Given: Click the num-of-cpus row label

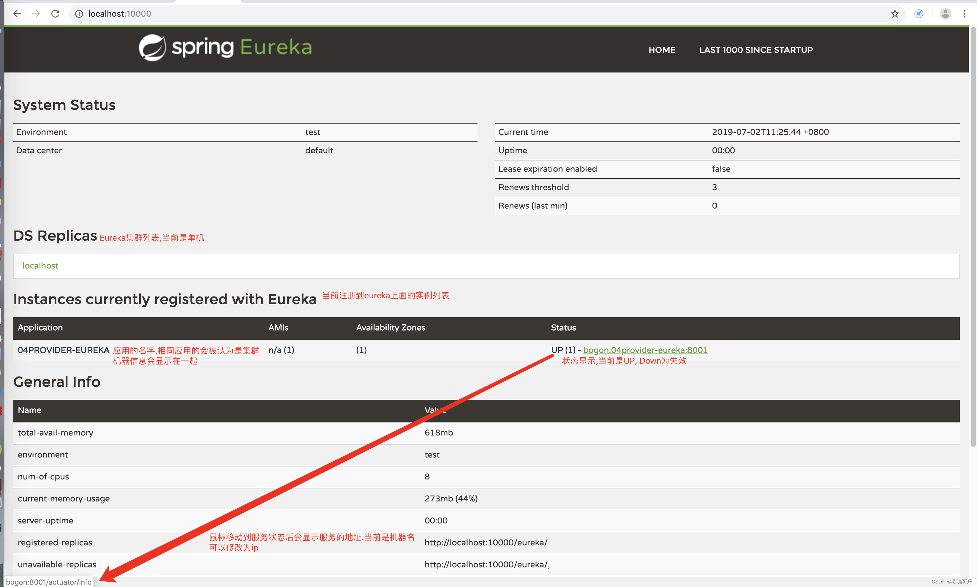Looking at the screenshot, I should 43,477.
